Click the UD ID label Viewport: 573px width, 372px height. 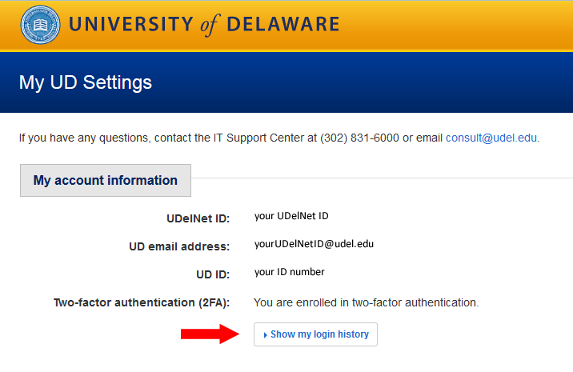pyautogui.click(x=213, y=274)
